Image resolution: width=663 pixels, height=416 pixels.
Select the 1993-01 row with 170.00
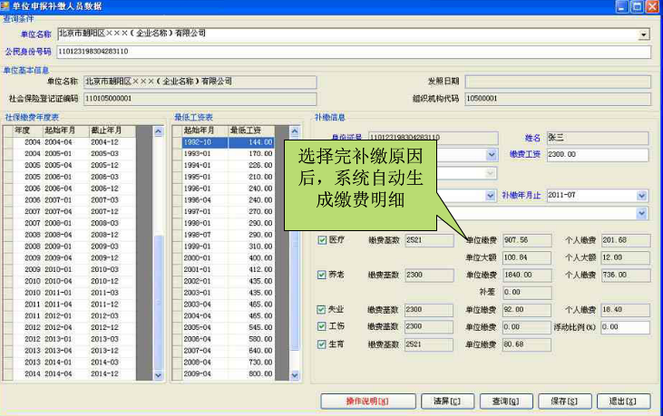[x=228, y=154]
